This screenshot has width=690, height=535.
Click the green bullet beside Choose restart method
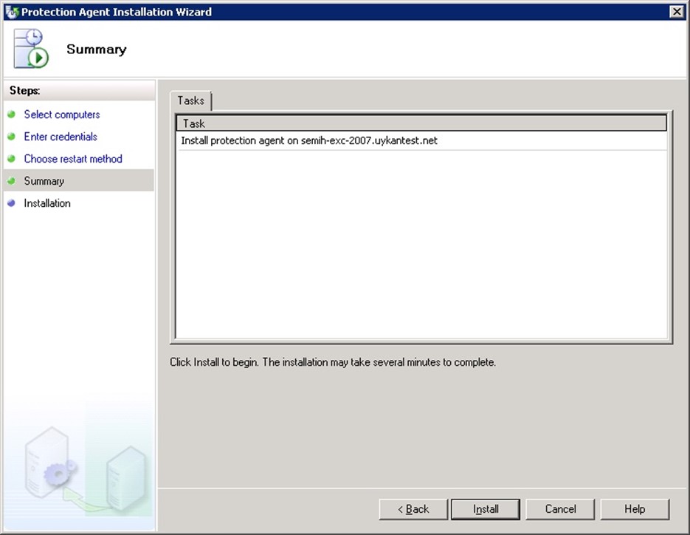(11, 159)
